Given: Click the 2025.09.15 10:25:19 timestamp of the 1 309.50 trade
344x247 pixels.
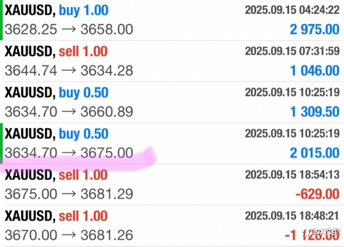Looking at the screenshot, I should [x=292, y=92].
